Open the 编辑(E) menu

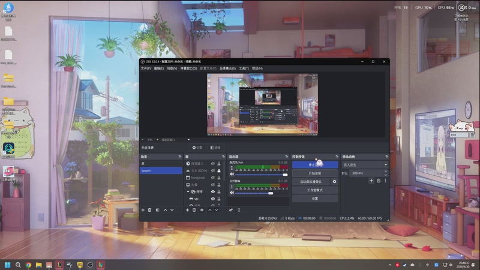click(x=158, y=68)
